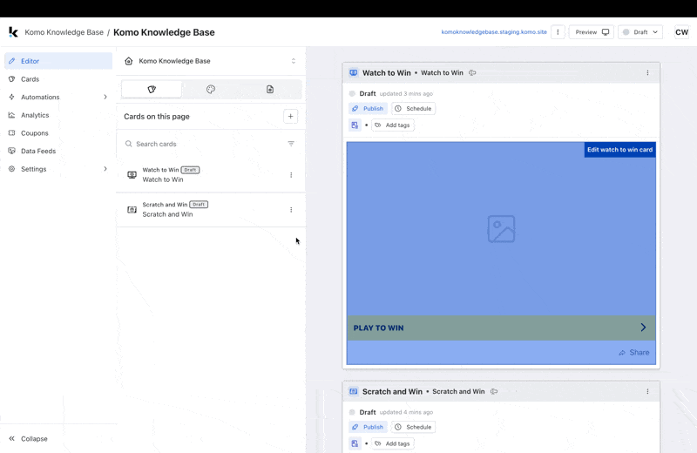Open the site options three-dot menu near Preview
The image size is (697, 453).
[x=558, y=32]
